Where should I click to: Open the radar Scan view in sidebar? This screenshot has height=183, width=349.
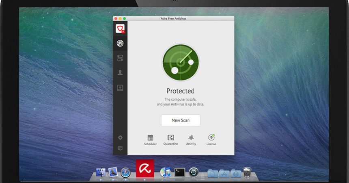point(120,43)
